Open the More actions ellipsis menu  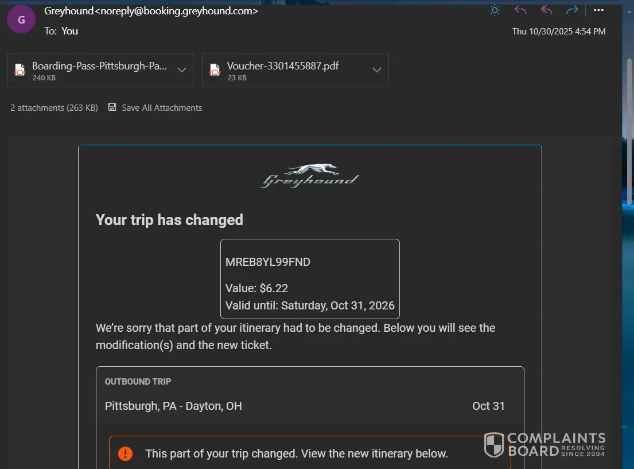point(598,10)
